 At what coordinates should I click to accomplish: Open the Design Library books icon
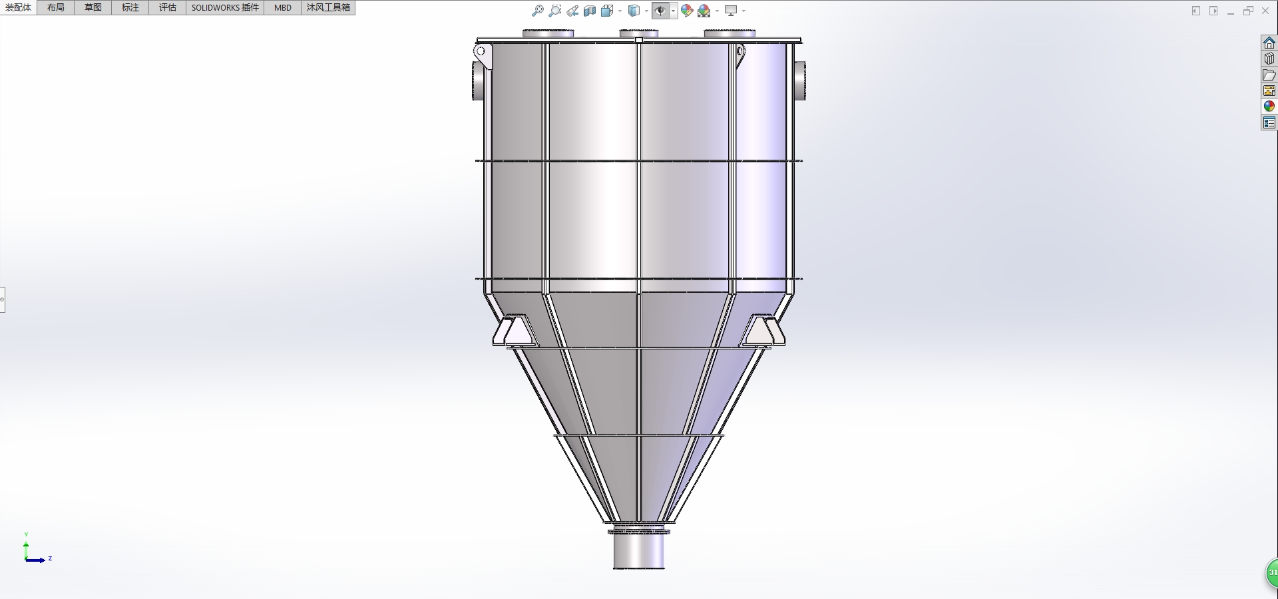click(1269, 59)
